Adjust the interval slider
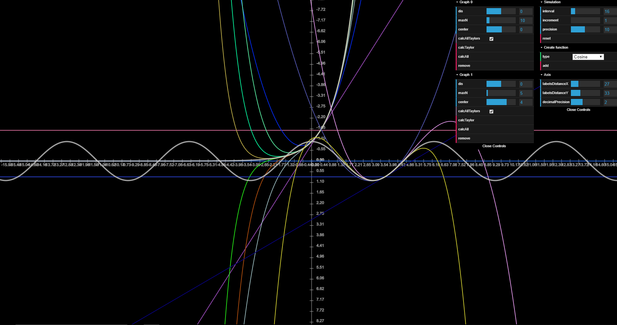Viewport: 617px width, 325px height. 585,11
